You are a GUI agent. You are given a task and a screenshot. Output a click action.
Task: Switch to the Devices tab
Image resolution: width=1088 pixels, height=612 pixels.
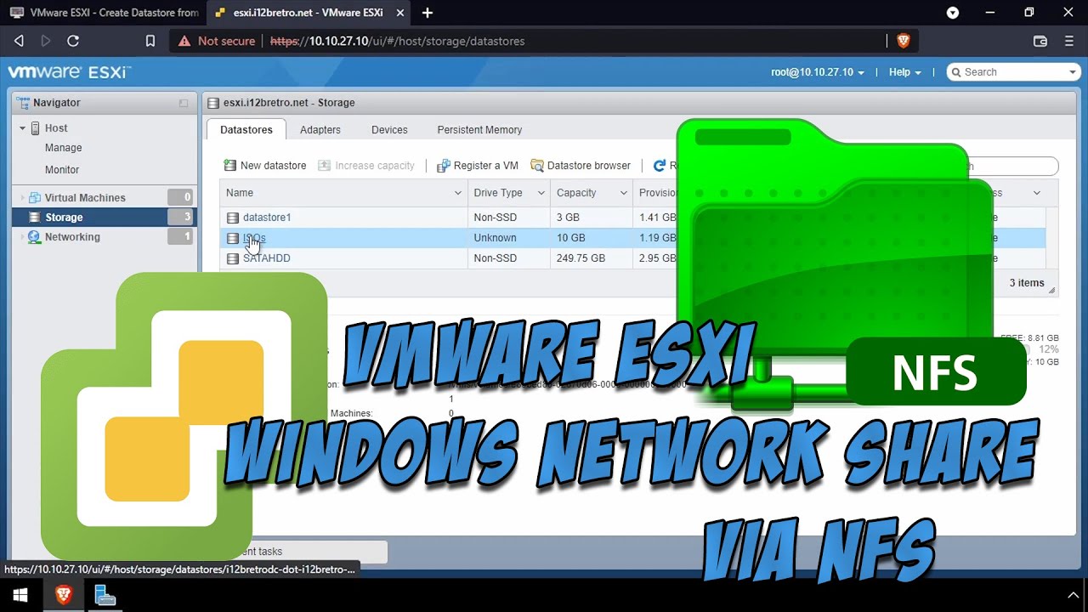click(x=389, y=130)
